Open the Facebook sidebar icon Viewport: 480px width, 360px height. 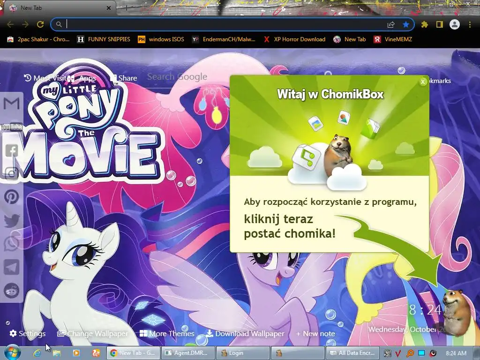point(11,150)
